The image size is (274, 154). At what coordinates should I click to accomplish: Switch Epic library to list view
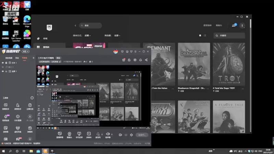click(205, 36)
